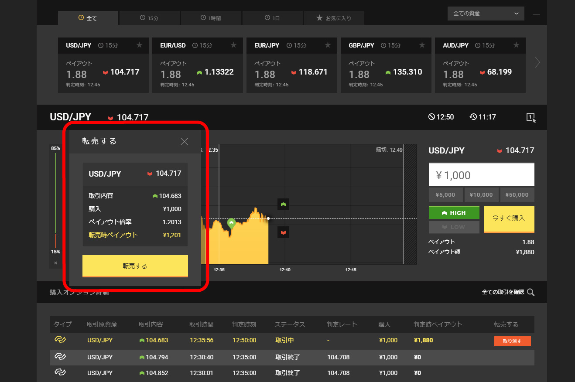The height and width of the screenshot is (382, 575).
Task: Click the 12:30:40 trade time cell
Action: (x=202, y=357)
